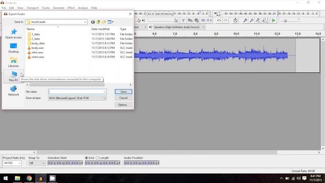Open the Audio Position format arrow
Screen dimensions: 325x183
click(x=158, y=163)
